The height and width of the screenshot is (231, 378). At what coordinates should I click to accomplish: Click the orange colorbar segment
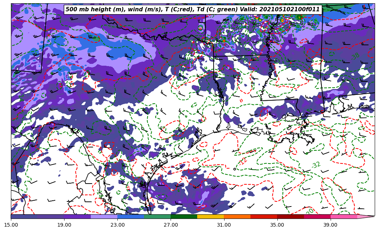point(237,216)
